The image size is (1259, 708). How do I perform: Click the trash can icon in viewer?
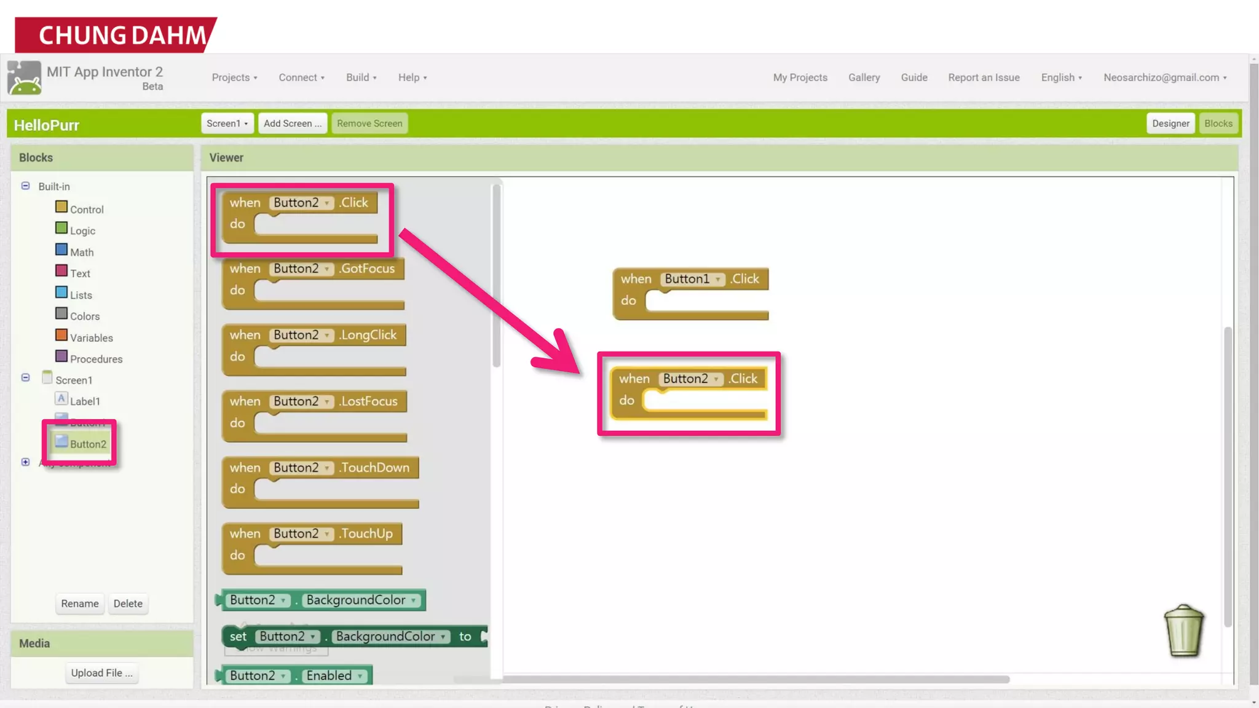coord(1183,631)
